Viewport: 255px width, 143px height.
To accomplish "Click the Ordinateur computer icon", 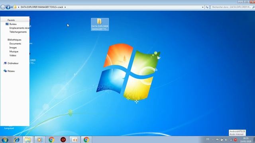I will coord(5,63).
